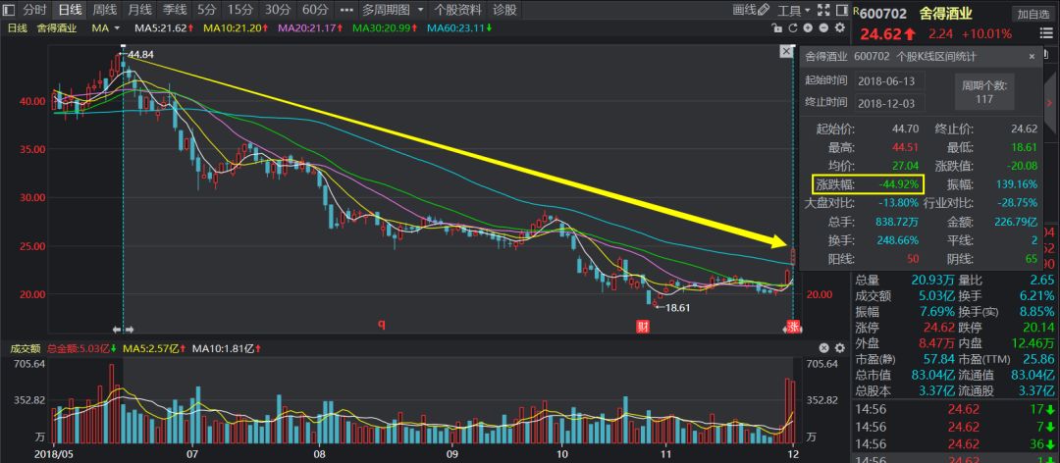This screenshot has height=463, width=1060.
Task: Click the 44.84 high price label
Action: tap(140, 54)
